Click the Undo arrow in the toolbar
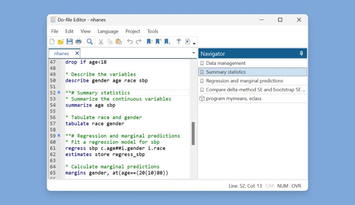This screenshot has width=355, height=205. (x=130, y=42)
